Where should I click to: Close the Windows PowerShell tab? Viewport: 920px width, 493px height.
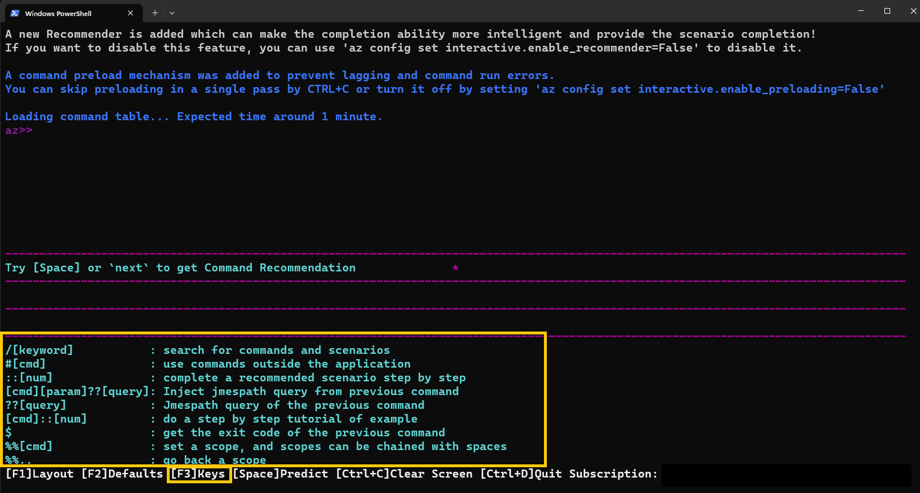coord(131,13)
